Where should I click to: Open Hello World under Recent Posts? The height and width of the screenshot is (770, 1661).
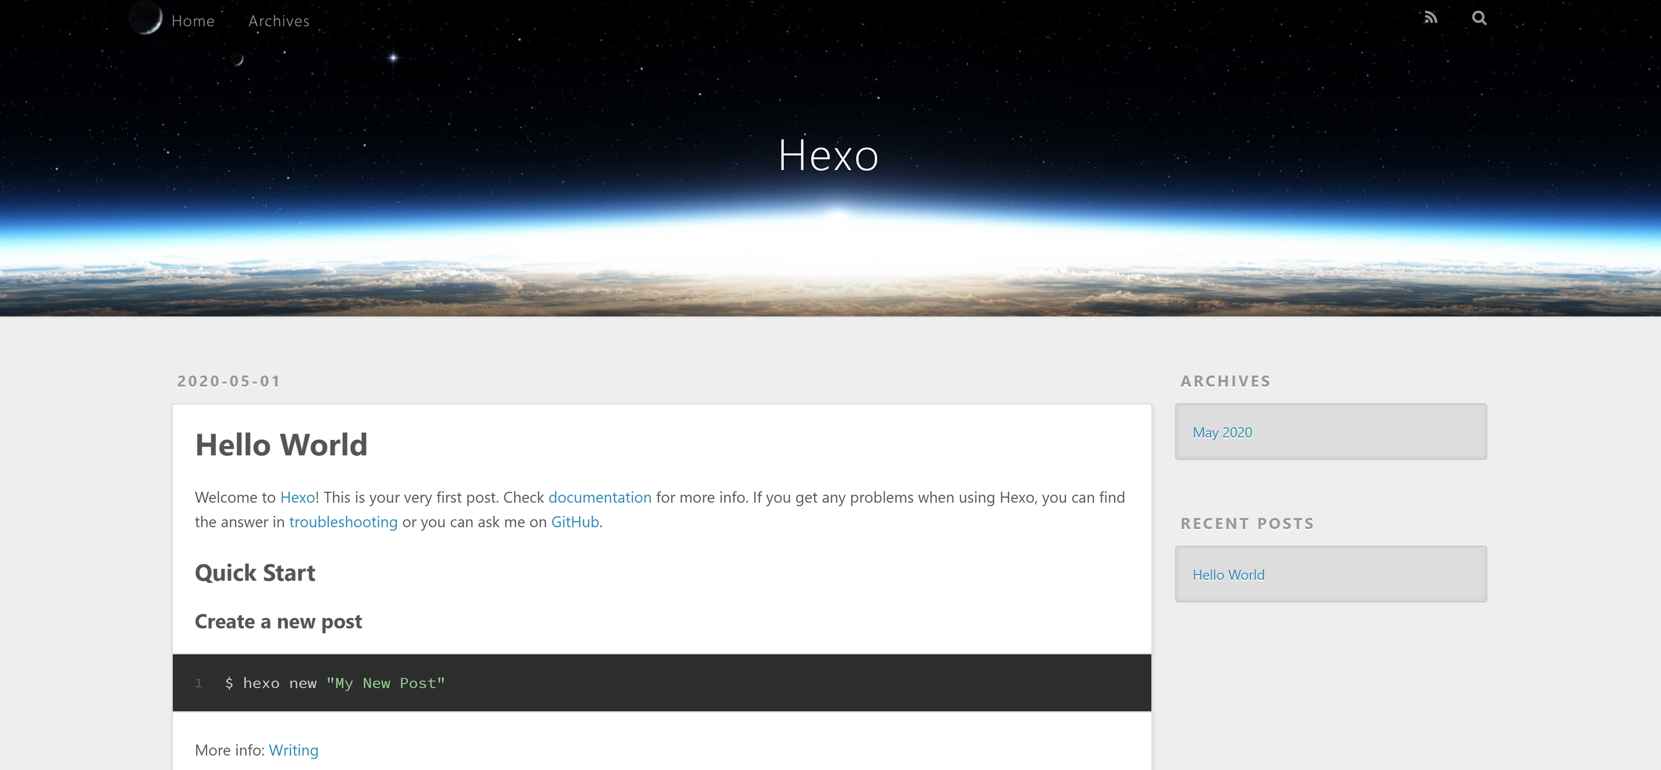click(1228, 575)
